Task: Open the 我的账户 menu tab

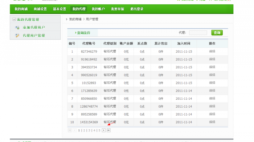Action: point(98,9)
